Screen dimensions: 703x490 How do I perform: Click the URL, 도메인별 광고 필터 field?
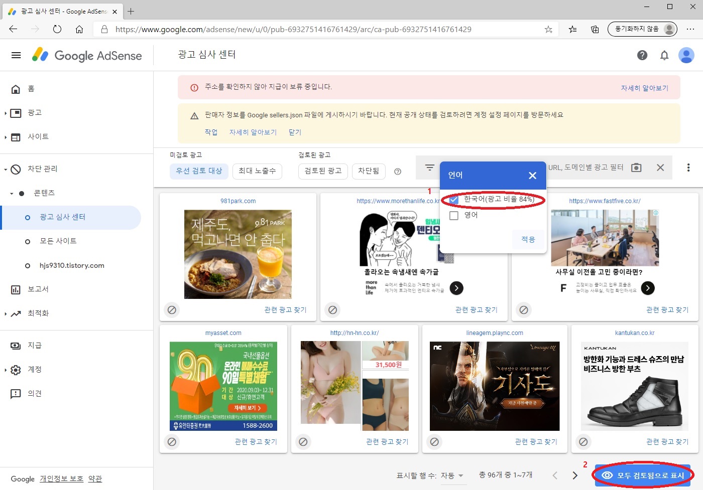pos(585,168)
